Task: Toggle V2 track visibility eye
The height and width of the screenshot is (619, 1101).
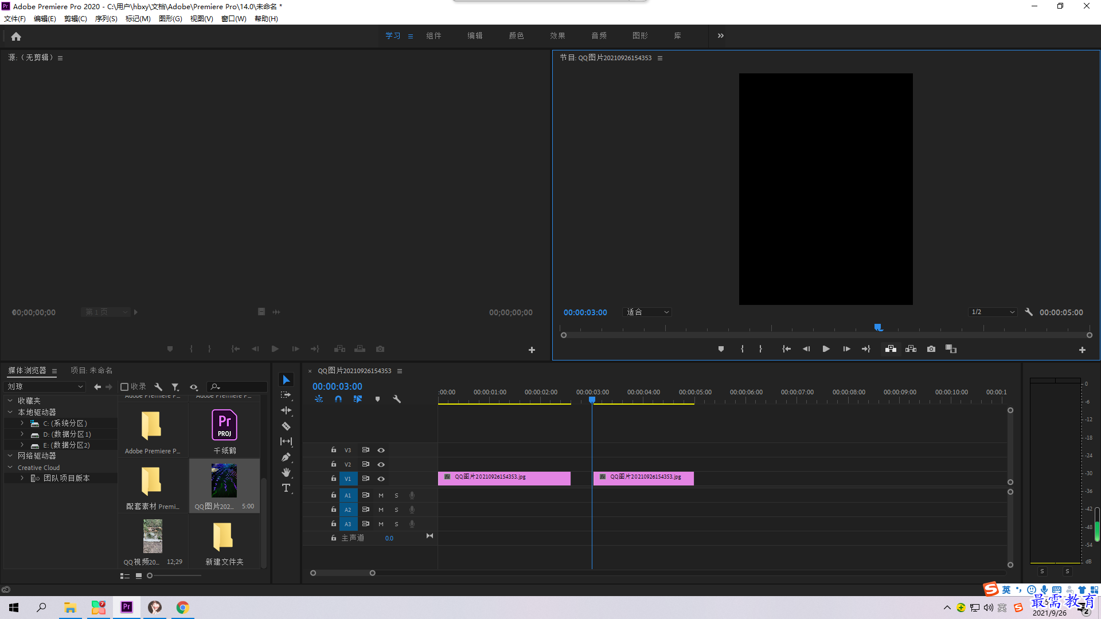Action: pos(381,464)
